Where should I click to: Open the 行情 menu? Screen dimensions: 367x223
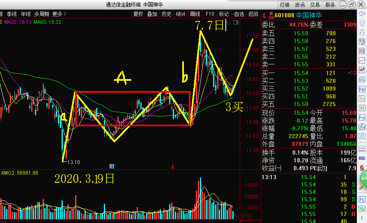[284, 5]
